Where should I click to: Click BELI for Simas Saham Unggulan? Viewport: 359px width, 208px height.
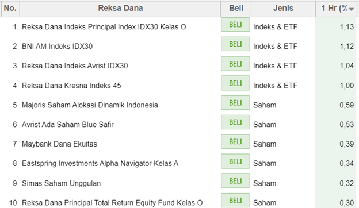[235, 181]
